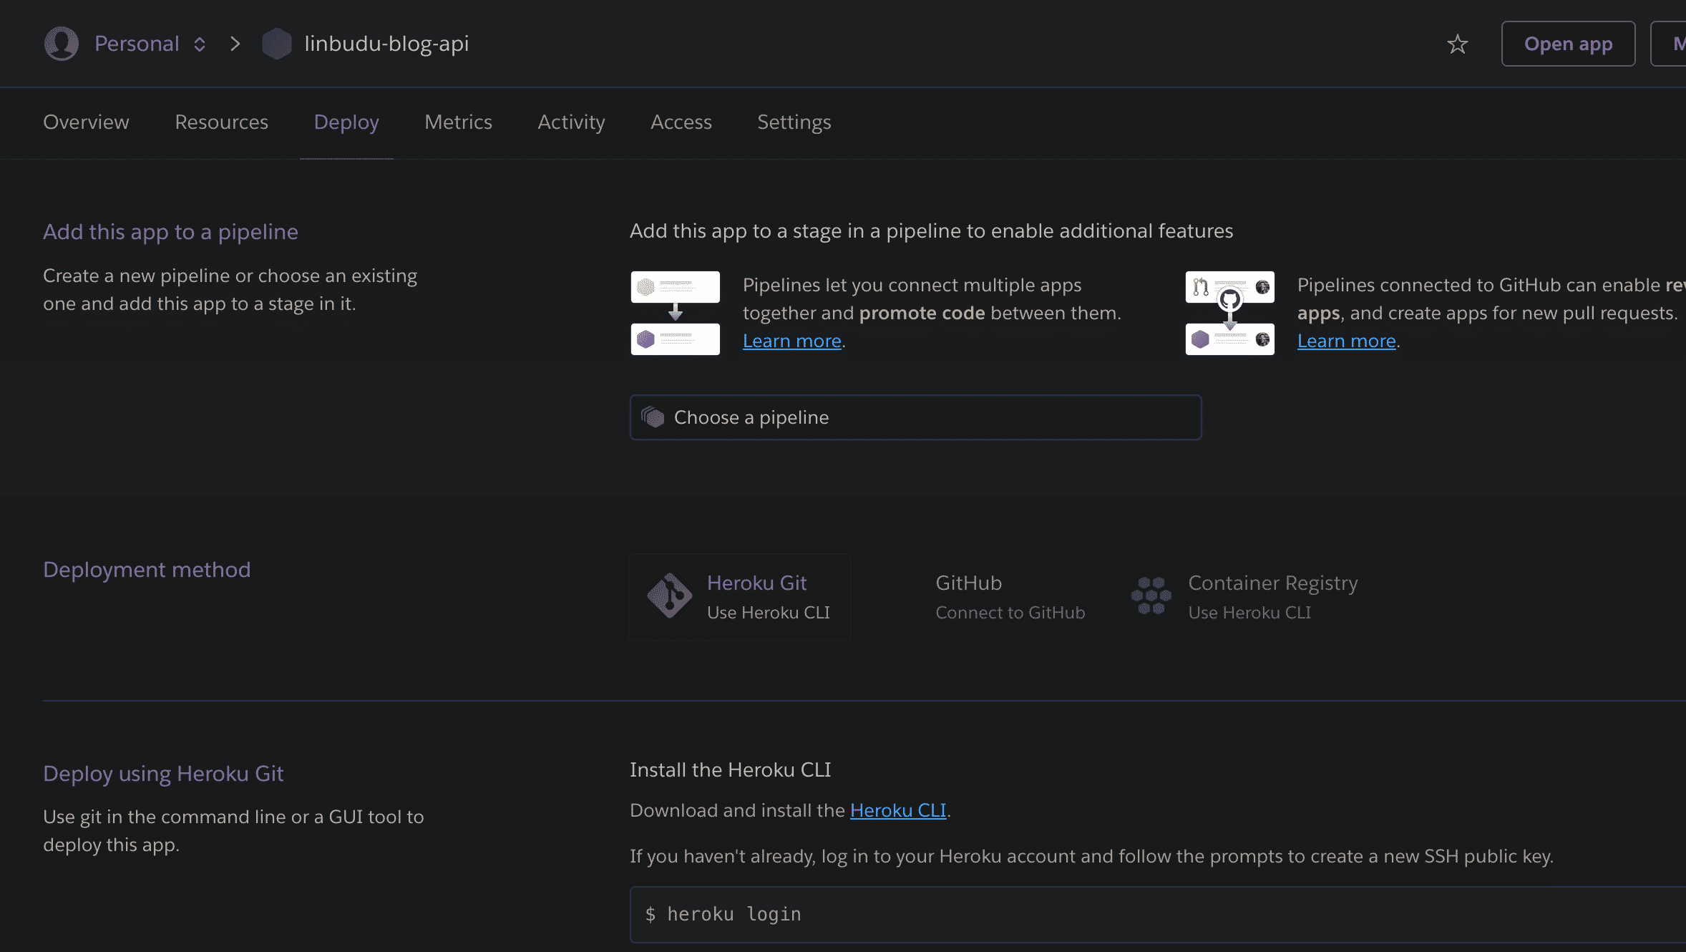Click the Open app button
The width and height of the screenshot is (1686, 952).
tap(1567, 44)
